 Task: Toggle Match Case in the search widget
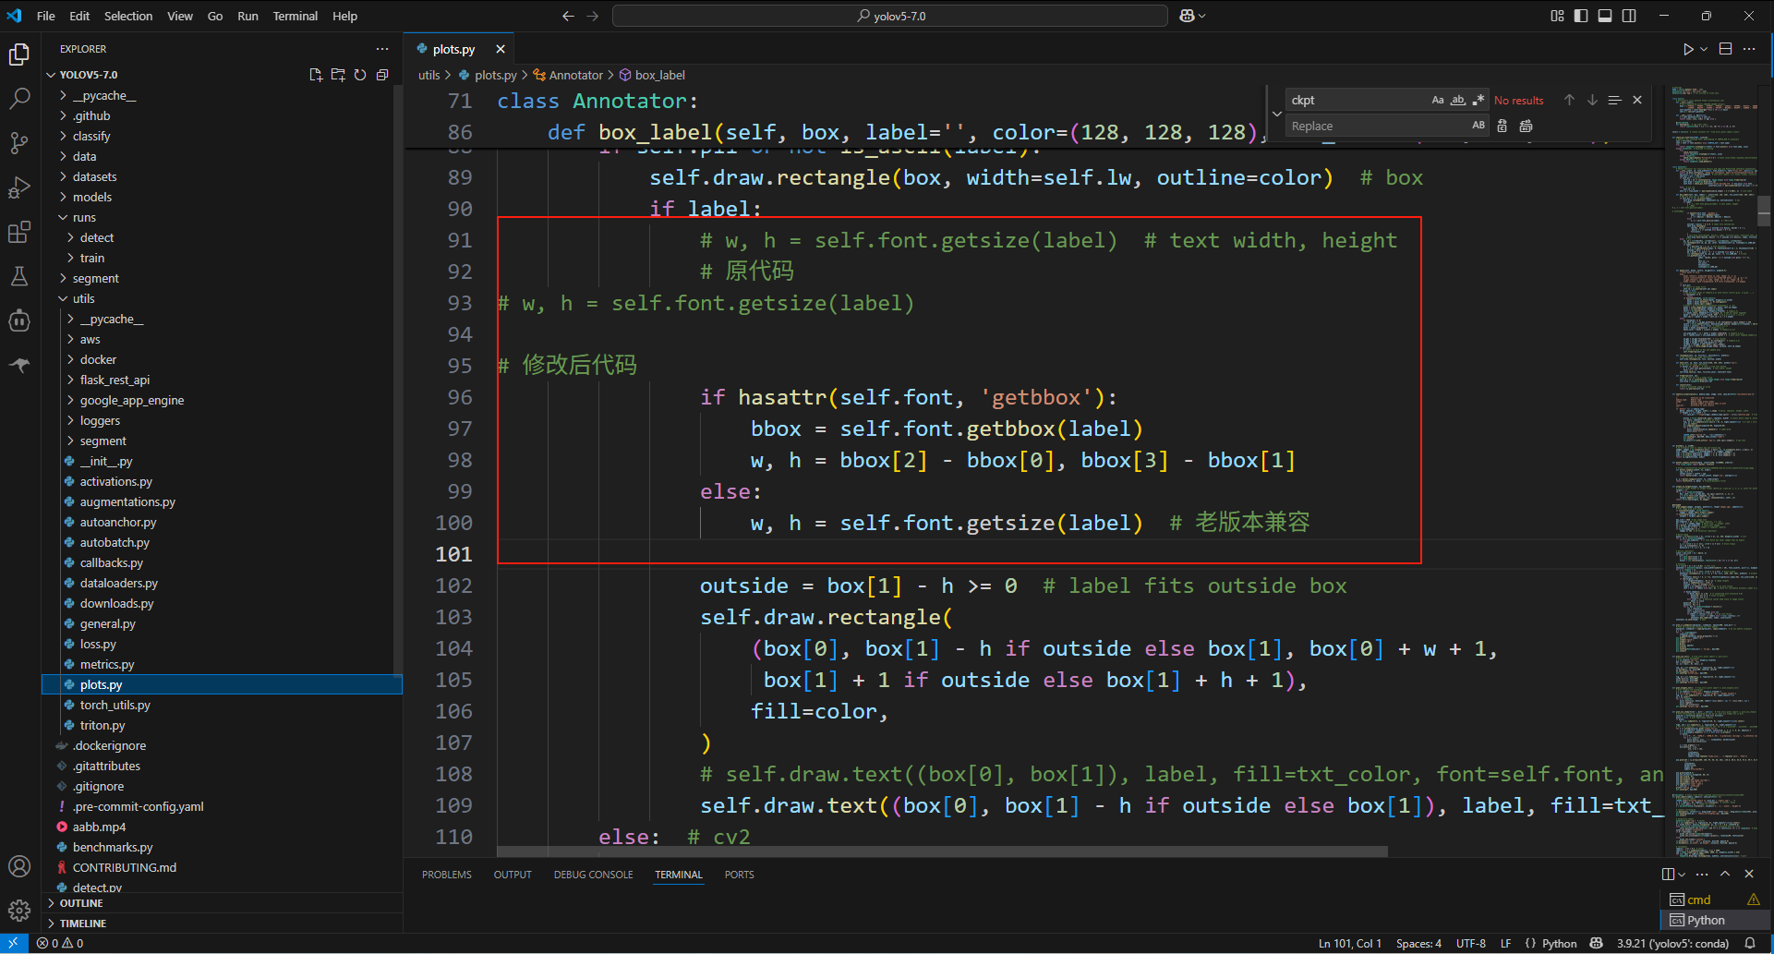point(1437,100)
